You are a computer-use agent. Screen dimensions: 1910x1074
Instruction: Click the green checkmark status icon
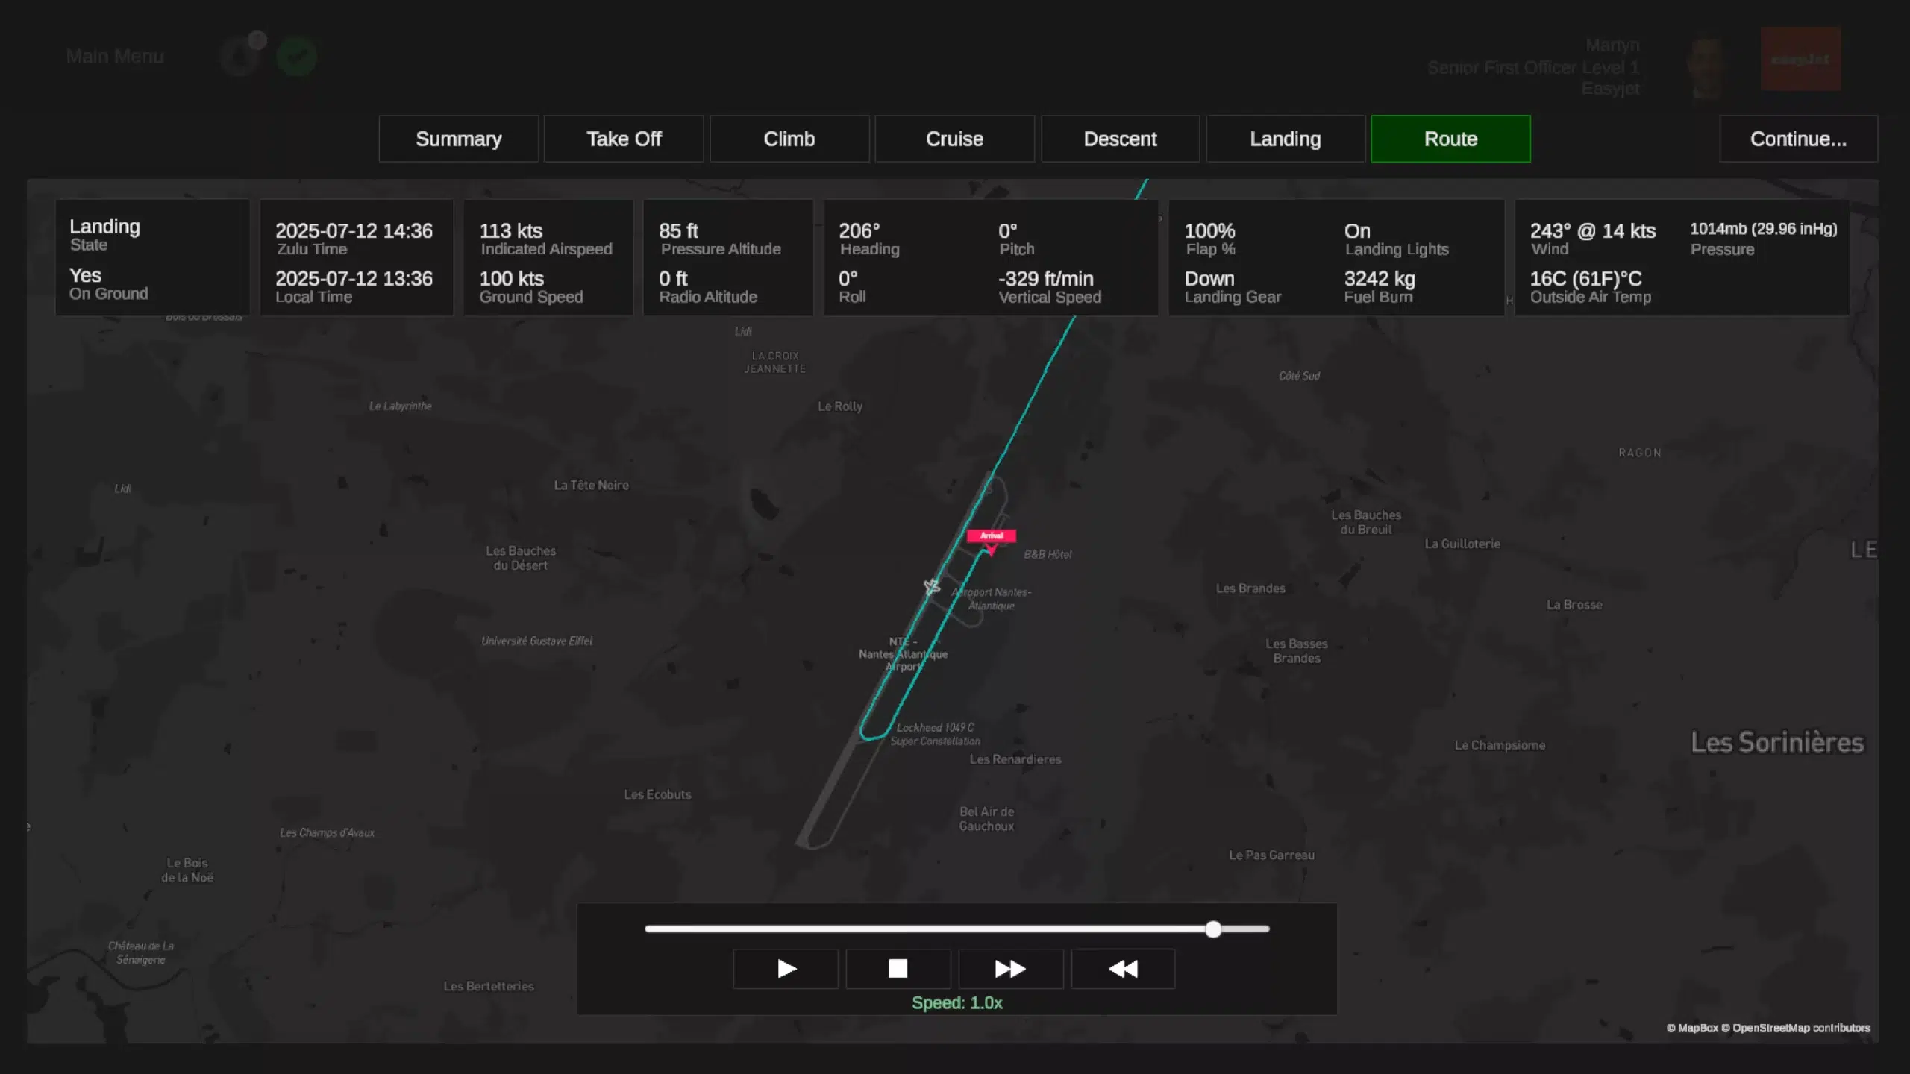pyautogui.click(x=296, y=57)
